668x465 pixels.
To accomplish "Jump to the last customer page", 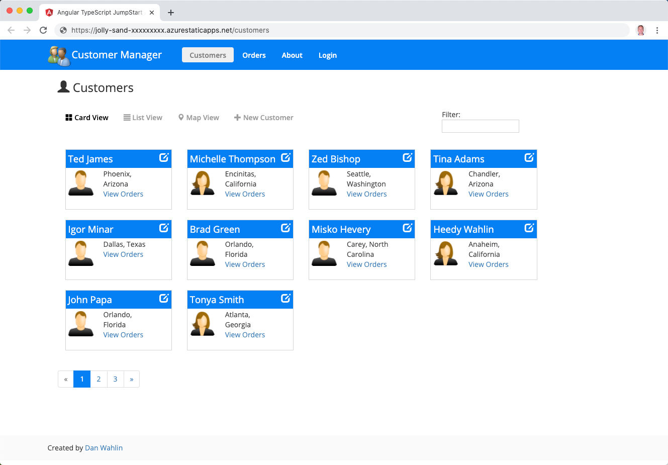I will 132,379.
